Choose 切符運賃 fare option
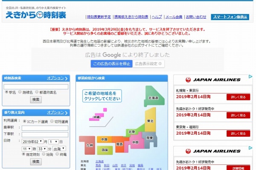 (52, 121)
